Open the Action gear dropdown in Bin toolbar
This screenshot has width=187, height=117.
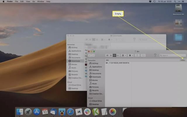[131, 55]
